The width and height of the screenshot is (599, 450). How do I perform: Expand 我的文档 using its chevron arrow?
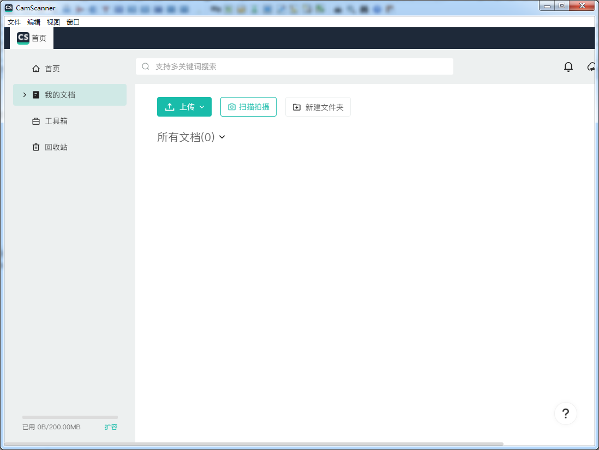click(x=24, y=94)
